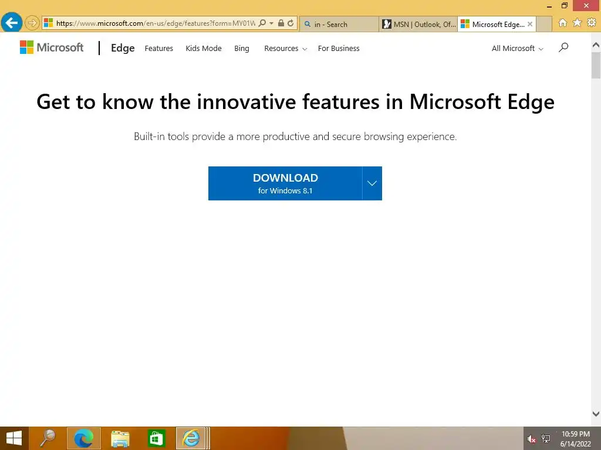
Task: Click the muted volume tray icon
Action: [x=531, y=439]
